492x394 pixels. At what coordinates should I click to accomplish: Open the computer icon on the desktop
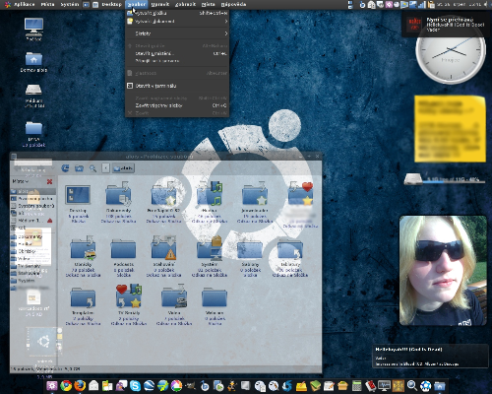coord(33,29)
